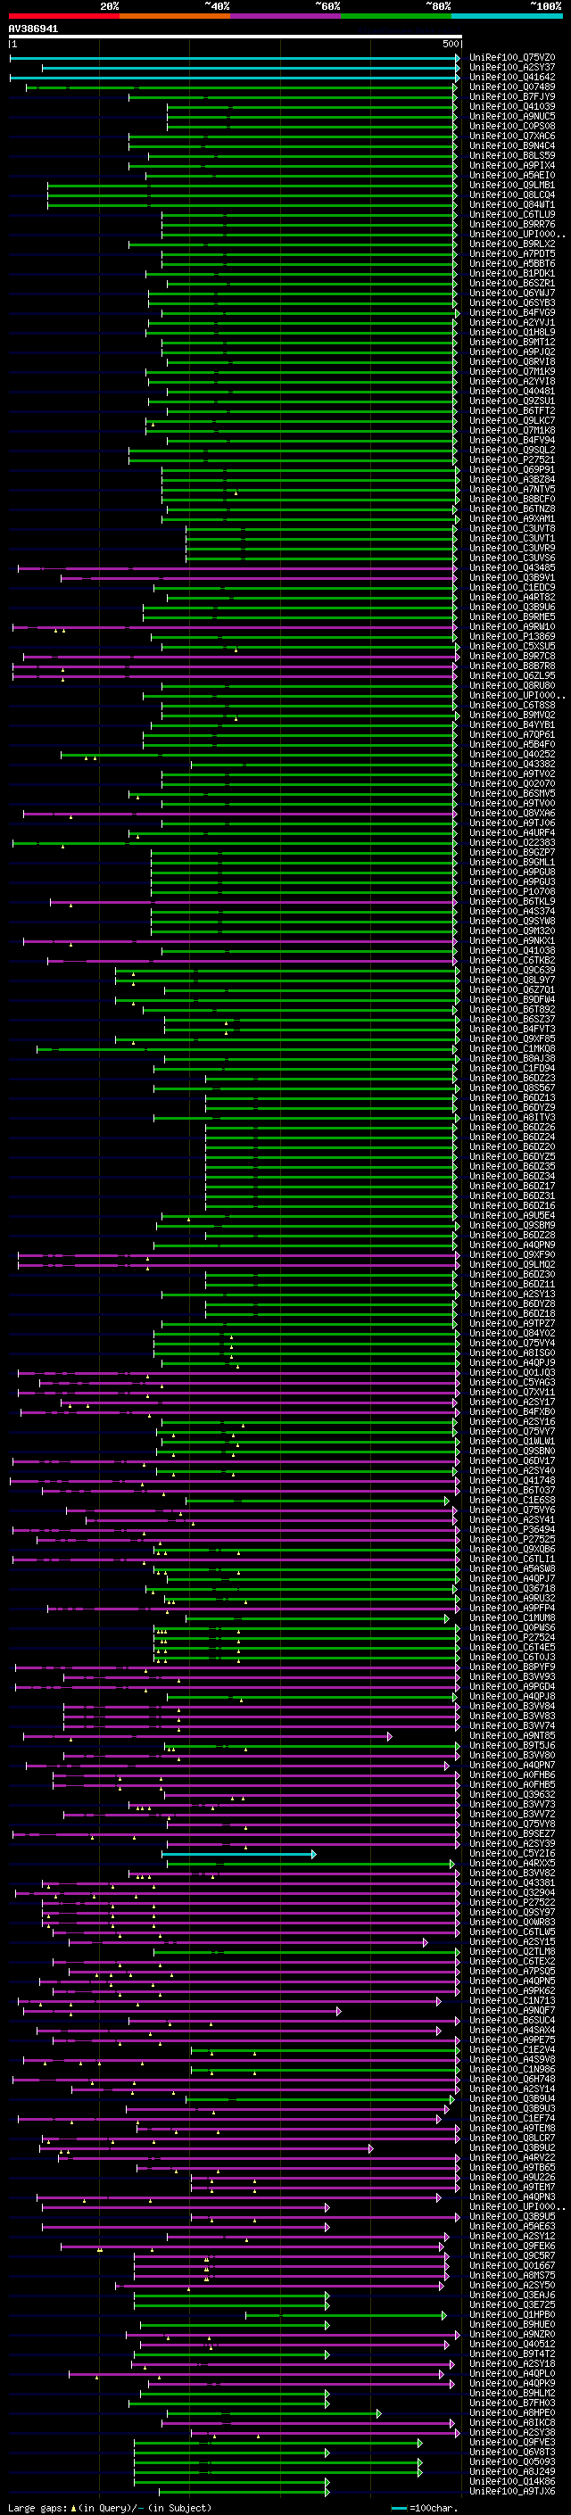Click the orange ~40% identity legend segment

pos(175,17)
